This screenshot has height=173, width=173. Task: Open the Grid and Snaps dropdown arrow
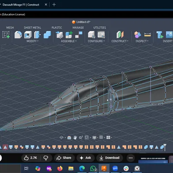point(104,138)
